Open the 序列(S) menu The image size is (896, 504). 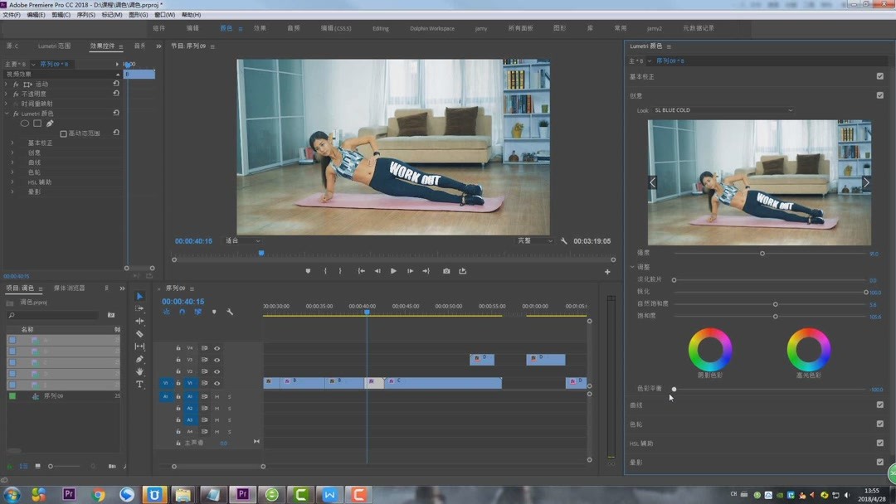(x=85, y=15)
